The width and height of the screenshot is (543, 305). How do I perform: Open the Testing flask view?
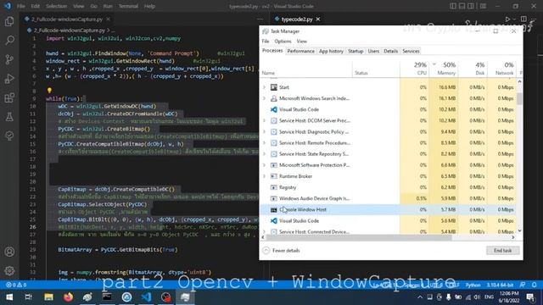[9, 117]
